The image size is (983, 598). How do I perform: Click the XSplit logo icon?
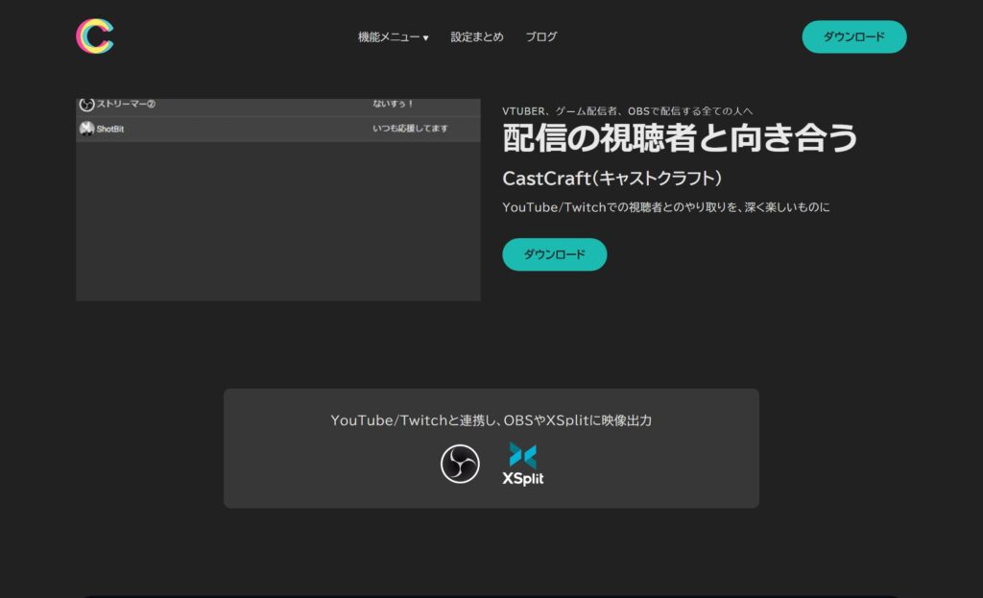coord(523,464)
